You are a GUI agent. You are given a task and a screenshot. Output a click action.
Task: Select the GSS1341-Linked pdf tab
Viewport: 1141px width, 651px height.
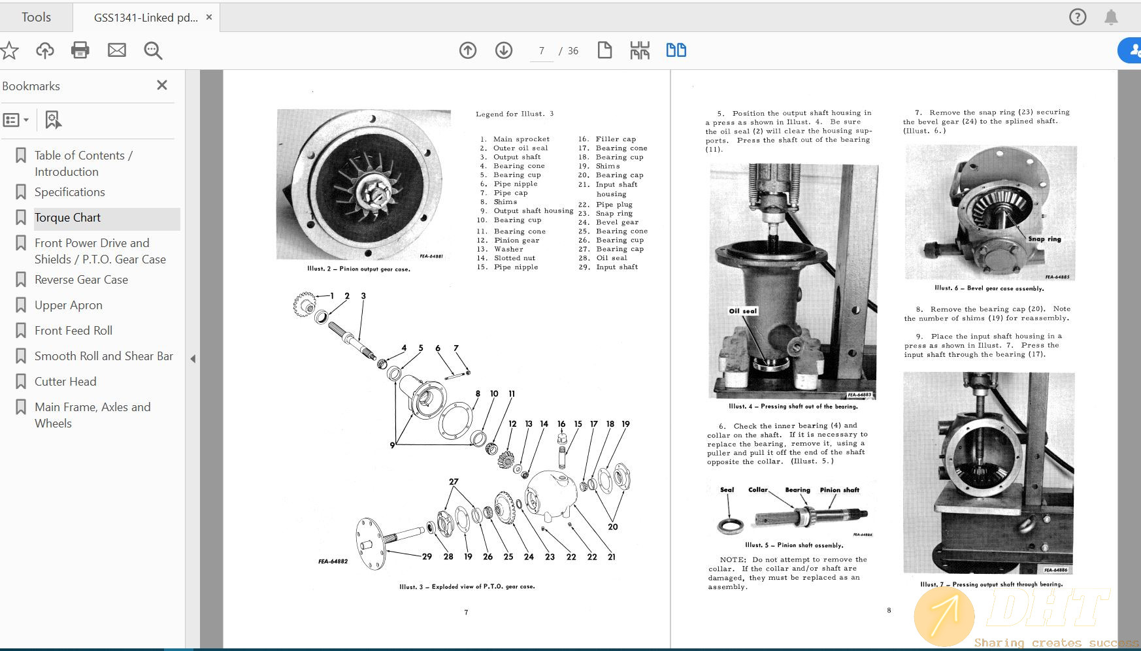(145, 18)
